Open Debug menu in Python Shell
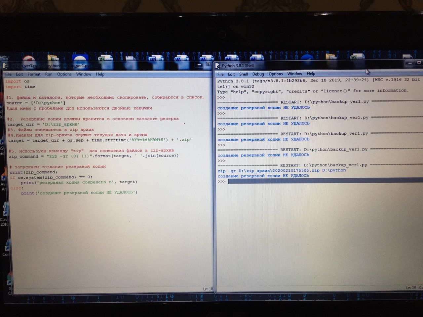Image resolution: width=423 pixels, height=317 pixels. [258, 74]
